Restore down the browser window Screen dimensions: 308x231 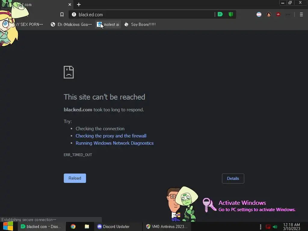point(290,3)
